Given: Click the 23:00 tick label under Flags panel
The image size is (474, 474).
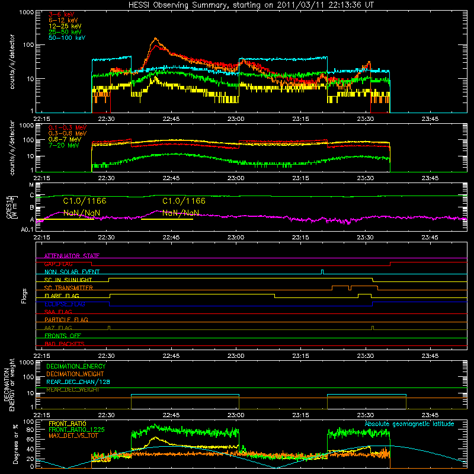Looking at the screenshot, I should click(x=236, y=356).
